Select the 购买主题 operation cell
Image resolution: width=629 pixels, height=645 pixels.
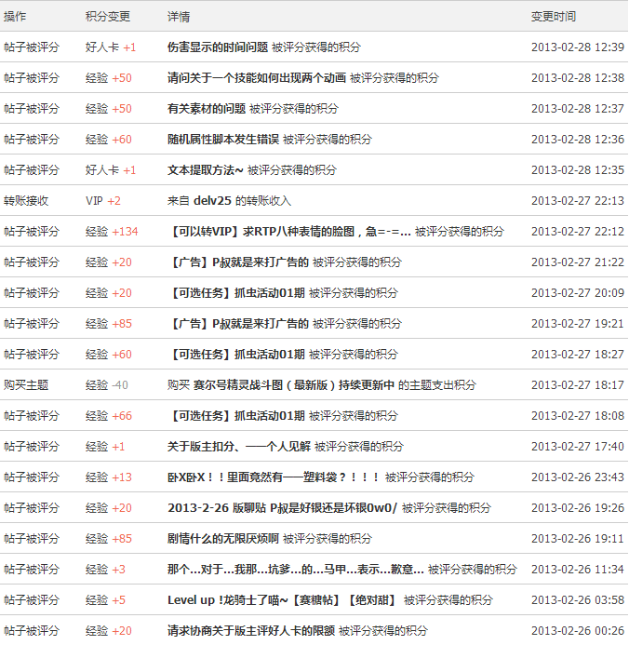pos(26,385)
